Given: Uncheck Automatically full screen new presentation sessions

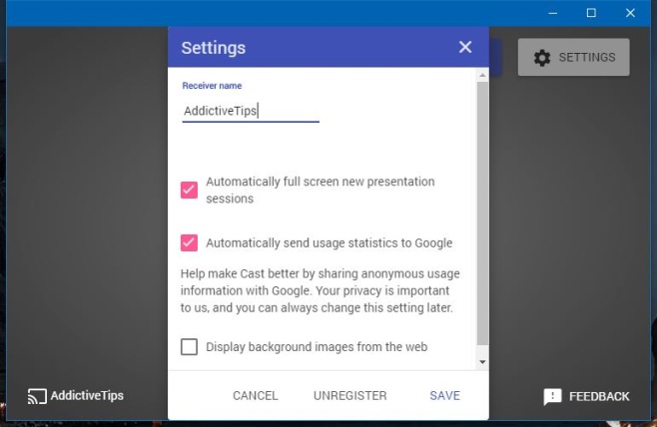Looking at the screenshot, I should (x=189, y=190).
